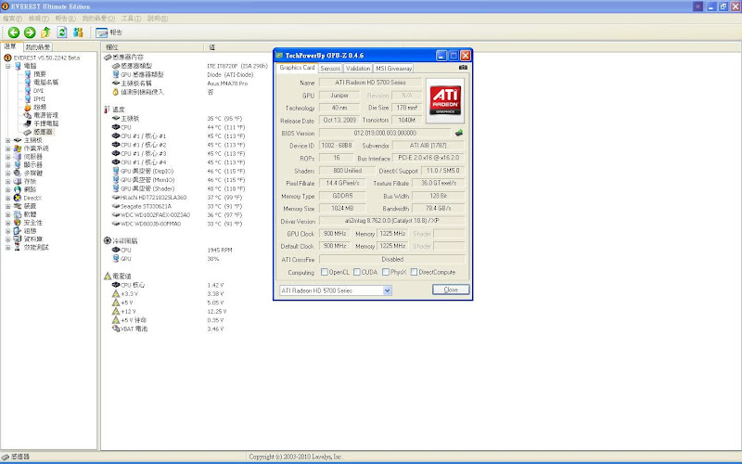Open the GPU-Z graphics card selector dropdown
The width and height of the screenshot is (742, 464).
pyautogui.click(x=387, y=290)
